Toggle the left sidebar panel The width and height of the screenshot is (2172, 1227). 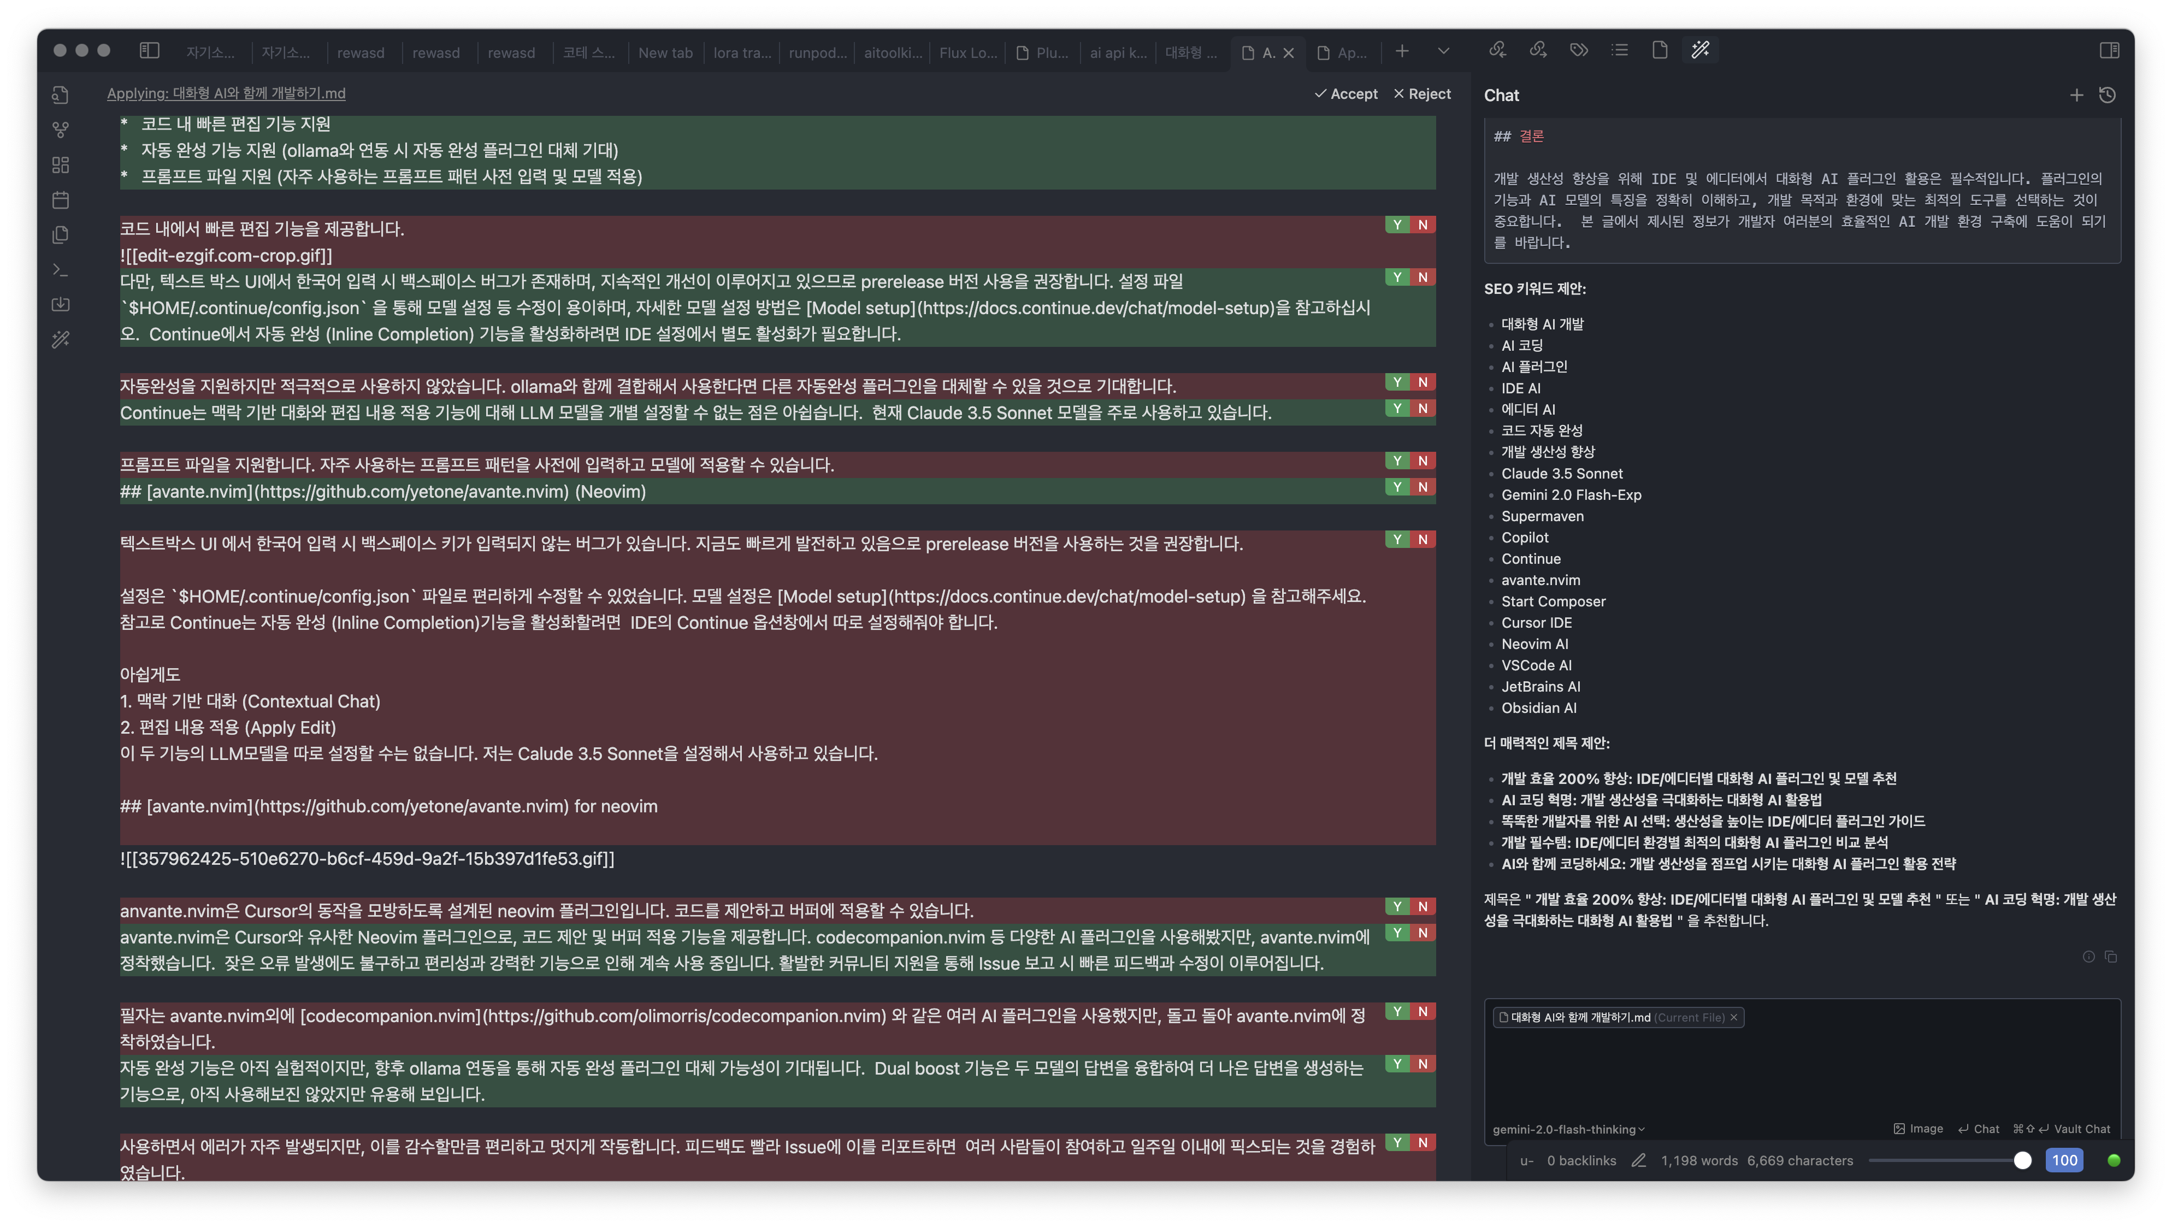click(x=149, y=51)
